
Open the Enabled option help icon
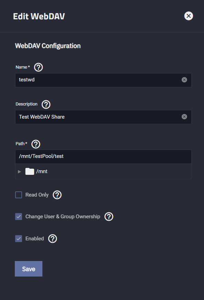click(x=53, y=239)
